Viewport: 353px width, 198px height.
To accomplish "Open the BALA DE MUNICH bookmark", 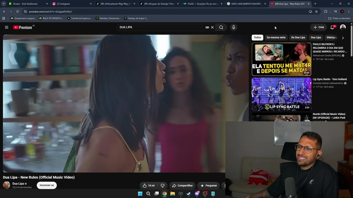I will click(x=51, y=18).
